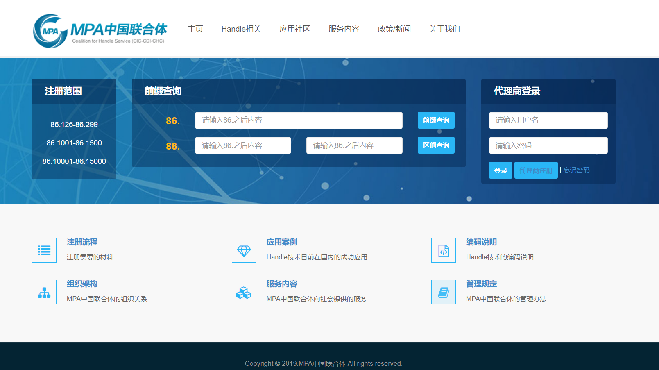Click the MPA中国联合体 logo
The width and height of the screenshot is (659, 370).
click(100, 31)
